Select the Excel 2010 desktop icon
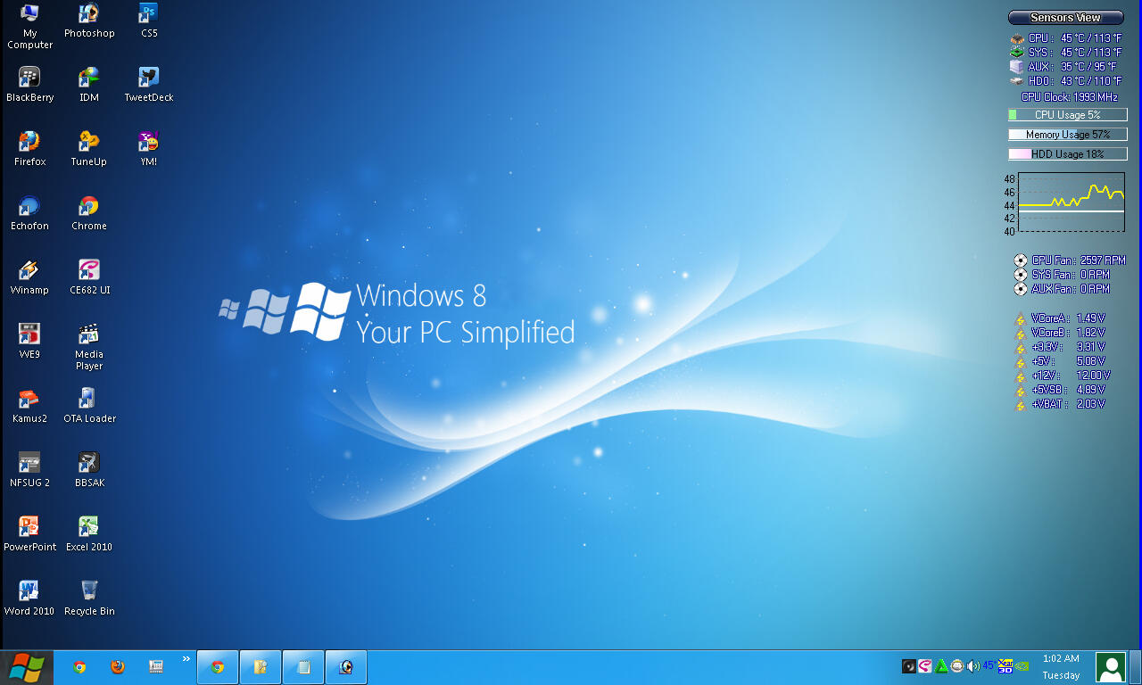The image size is (1142, 685). 89,534
